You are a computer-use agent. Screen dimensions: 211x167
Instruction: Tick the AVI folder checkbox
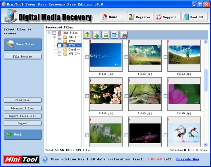click(x=59, y=54)
